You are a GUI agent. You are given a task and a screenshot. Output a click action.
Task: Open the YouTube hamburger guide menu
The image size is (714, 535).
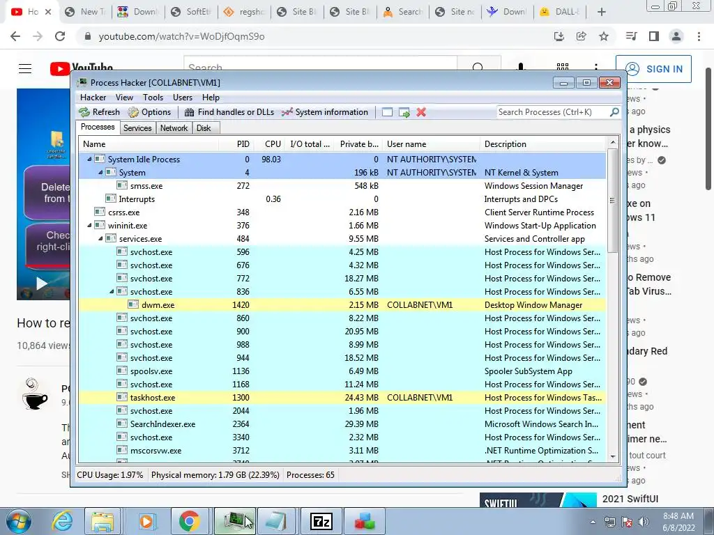(25, 69)
